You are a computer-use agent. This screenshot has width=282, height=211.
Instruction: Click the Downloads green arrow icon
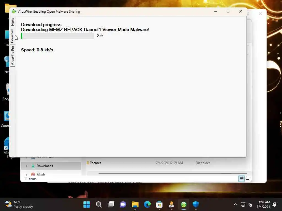[x=33, y=166]
